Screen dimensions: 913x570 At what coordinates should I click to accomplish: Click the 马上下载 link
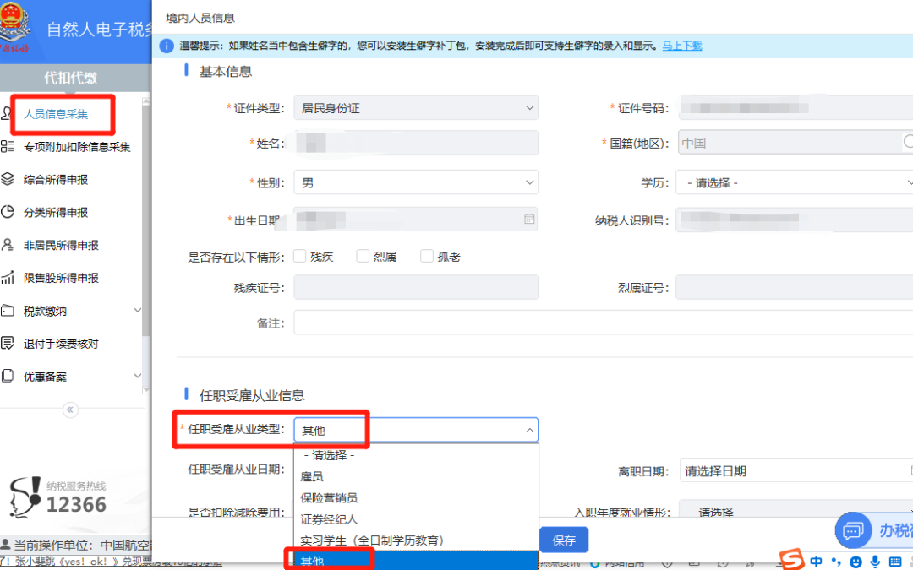(x=681, y=46)
